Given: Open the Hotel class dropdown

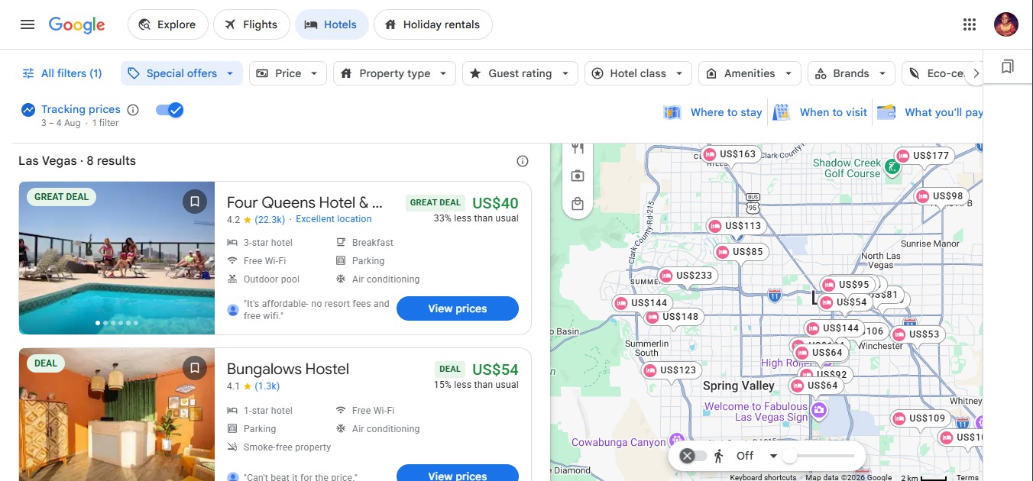Looking at the screenshot, I should (x=638, y=73).
